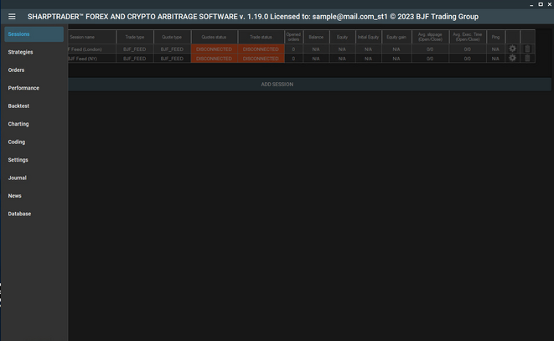Click the hamburger menu icon

(12, 16)
